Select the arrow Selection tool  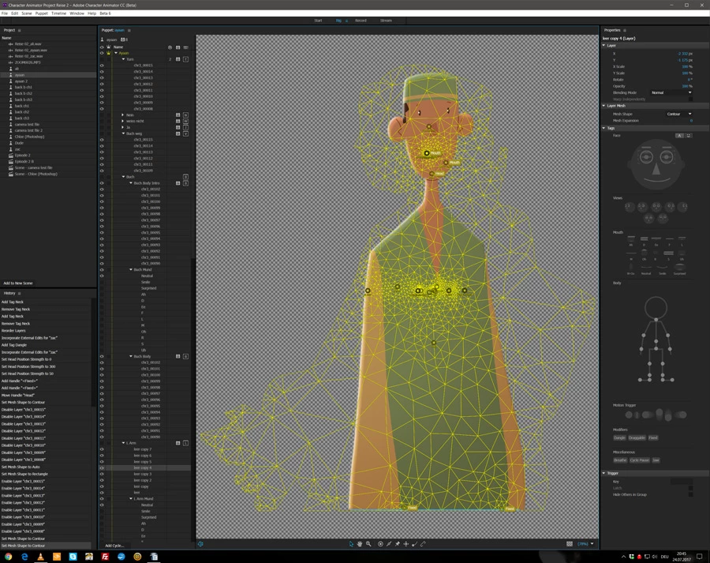351,544
